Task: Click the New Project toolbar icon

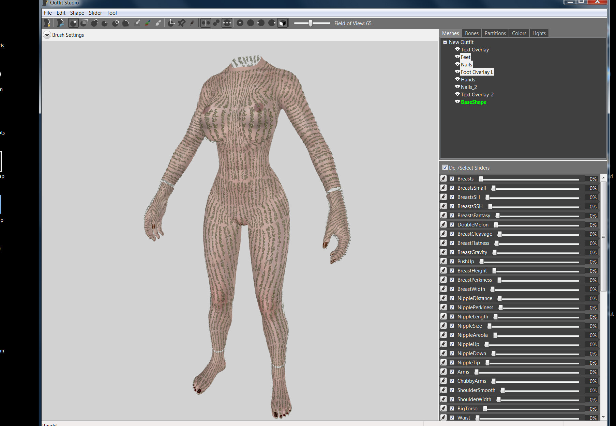Action: pos(47,23)
